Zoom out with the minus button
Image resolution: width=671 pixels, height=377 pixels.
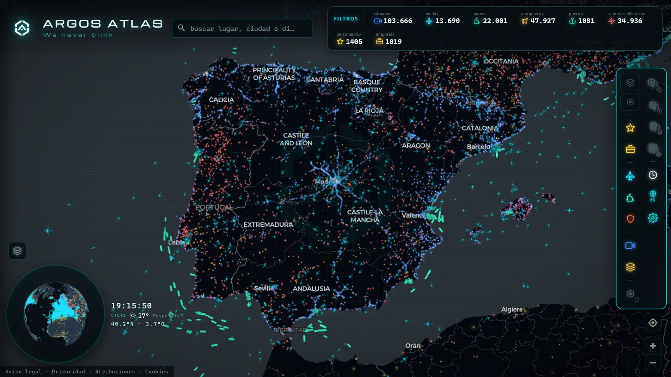(653, 363)
